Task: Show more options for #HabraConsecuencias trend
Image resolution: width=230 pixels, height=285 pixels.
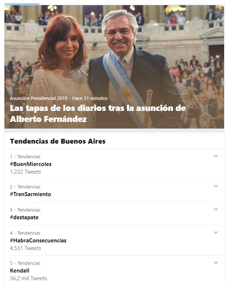Action: 216,232
